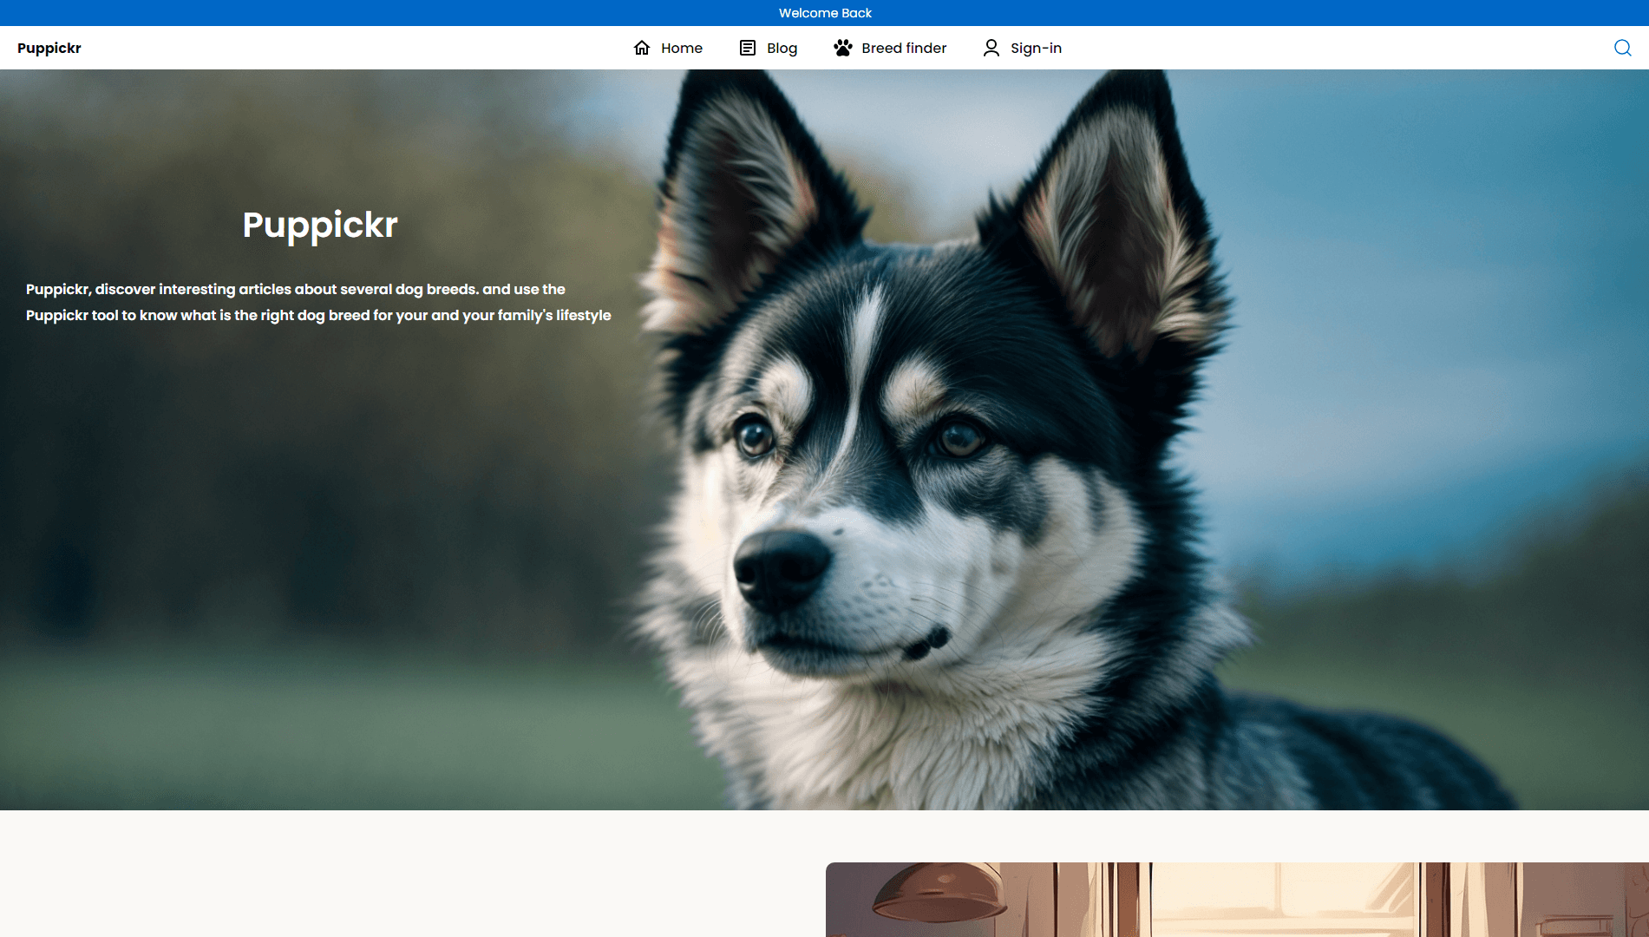1649x937 pixels.
Task: Click the house icon beside Home
Action: (642, 48)
